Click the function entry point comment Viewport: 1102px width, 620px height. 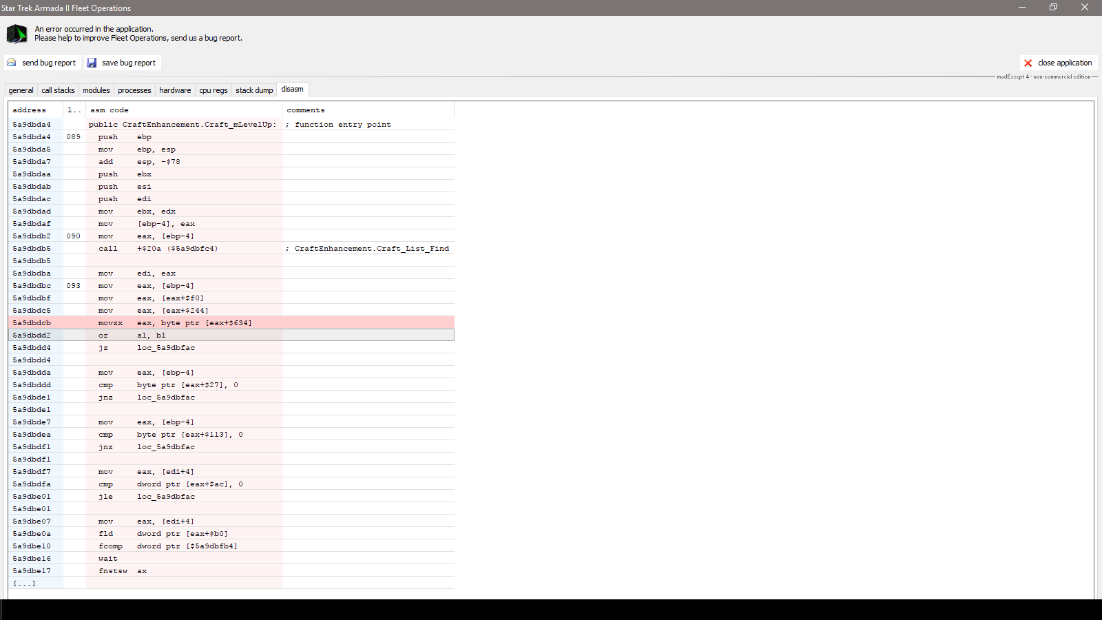[x=339, y=125]
